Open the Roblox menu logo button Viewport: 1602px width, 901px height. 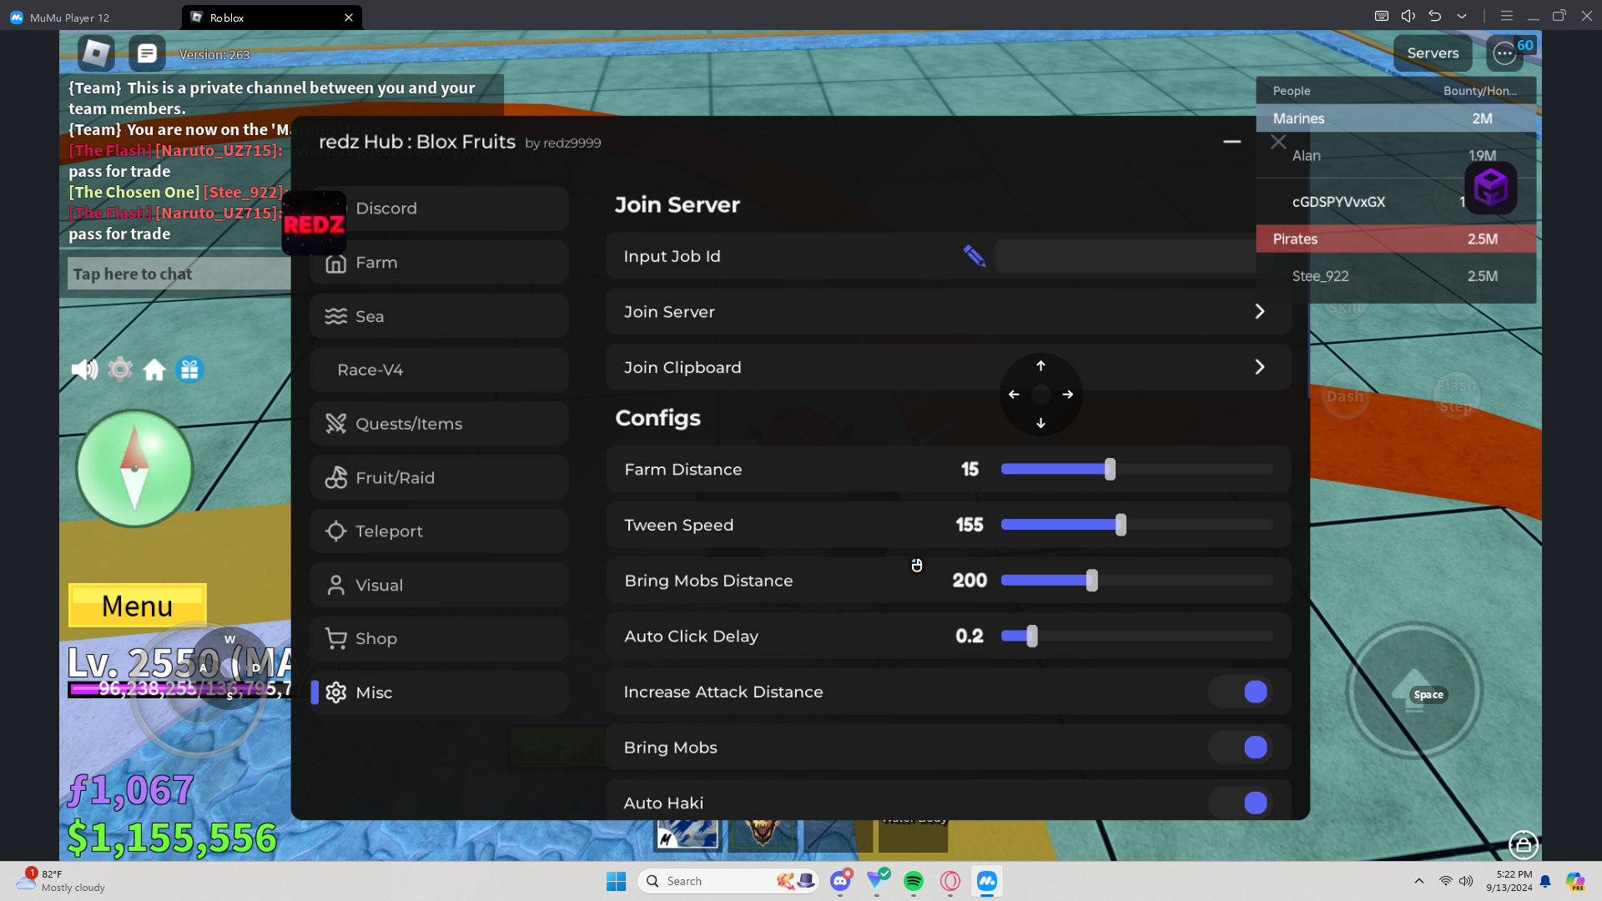(x=96, y=53)
